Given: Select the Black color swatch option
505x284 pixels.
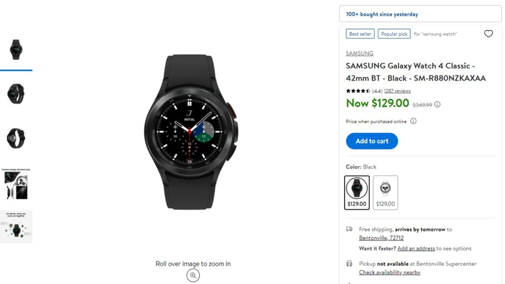Looking at the screenshot, I should 357,192.
